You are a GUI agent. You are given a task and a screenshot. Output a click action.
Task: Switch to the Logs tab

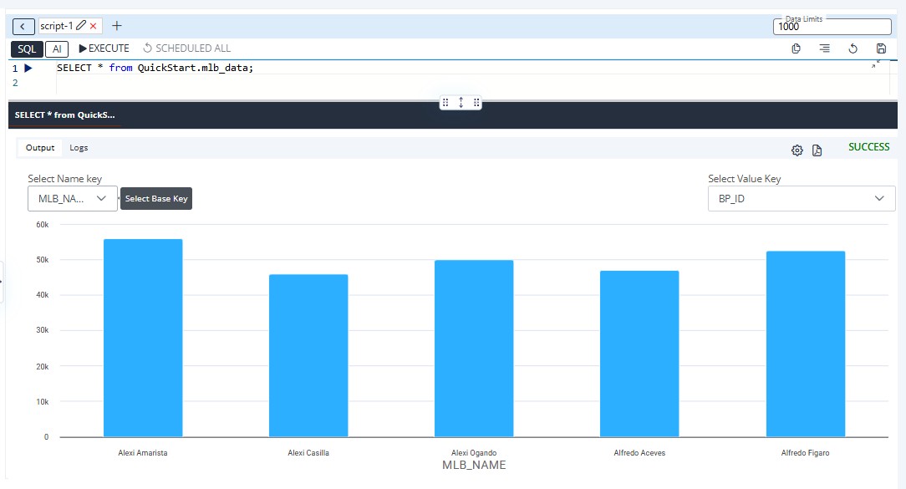click(x=79, y=148)
